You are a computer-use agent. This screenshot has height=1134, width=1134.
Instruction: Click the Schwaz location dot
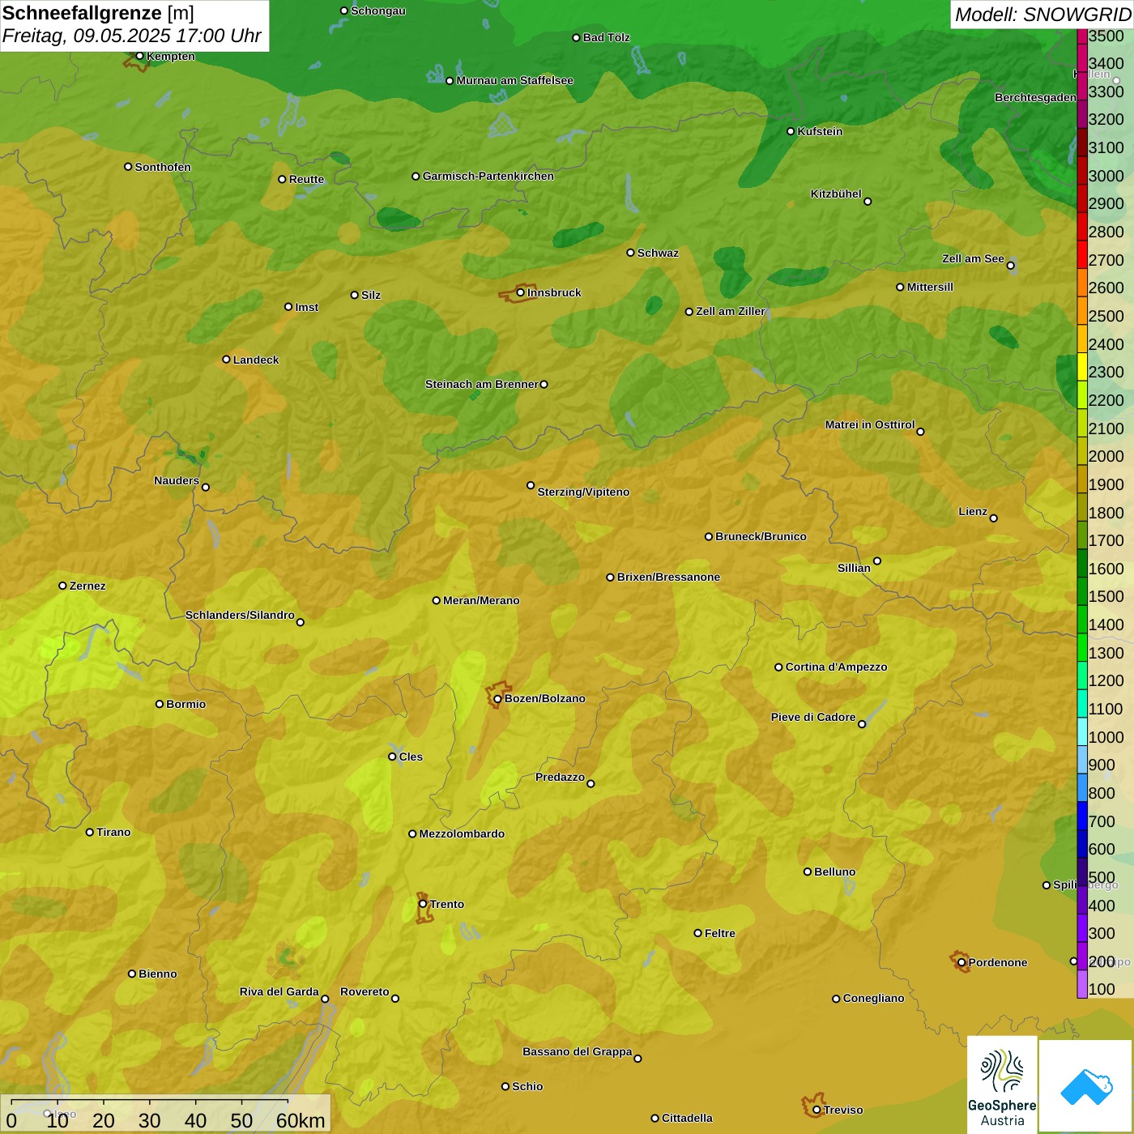click(x=630, y=253)
